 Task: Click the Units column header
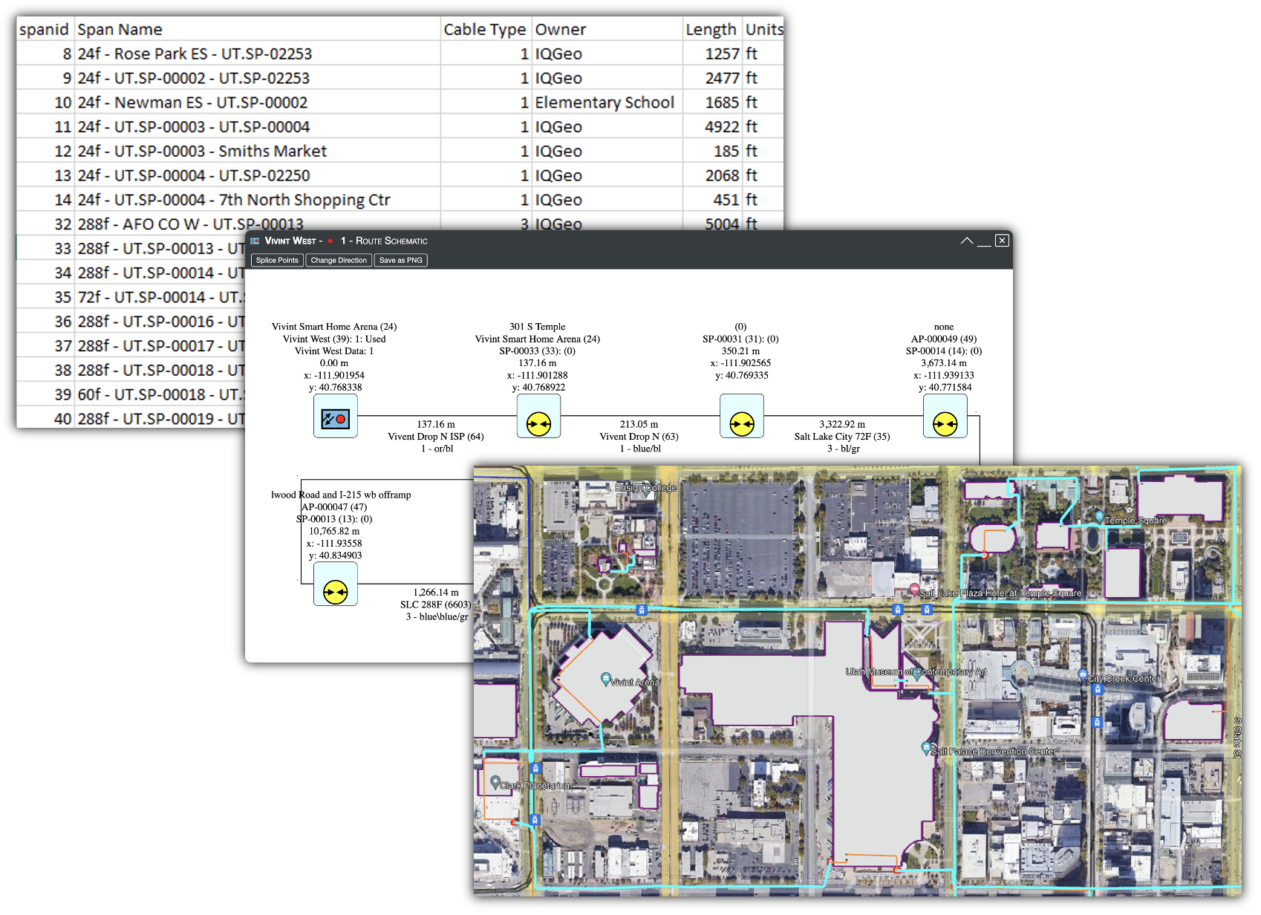763,29
